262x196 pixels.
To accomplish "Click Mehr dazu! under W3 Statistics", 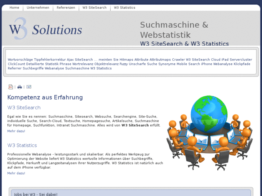I will click(16, 173).
